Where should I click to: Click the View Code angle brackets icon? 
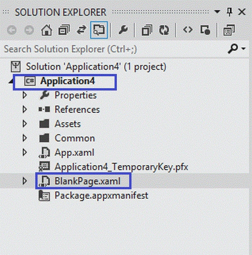tap(188, 30)
